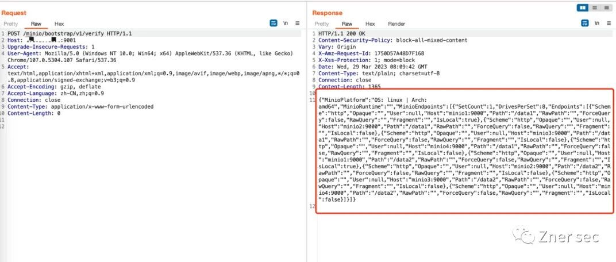Click the Date response header line
The width and height of the screenshot is (616, 262).
tap(372, 67)
